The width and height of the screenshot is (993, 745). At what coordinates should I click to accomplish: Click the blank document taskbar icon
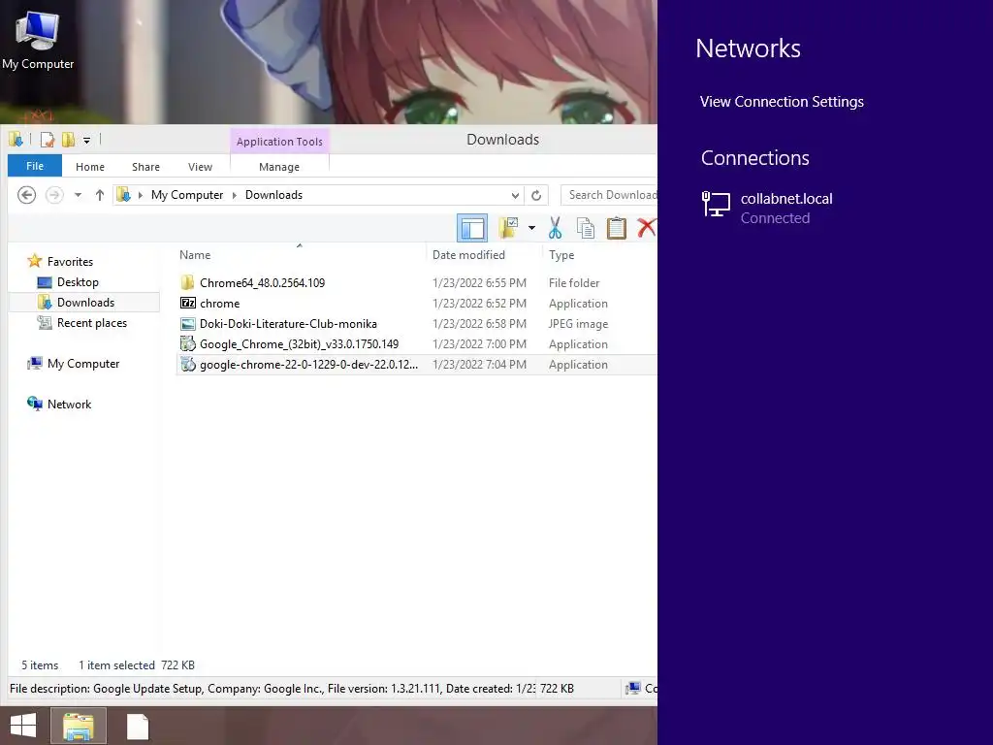(138, 727)
